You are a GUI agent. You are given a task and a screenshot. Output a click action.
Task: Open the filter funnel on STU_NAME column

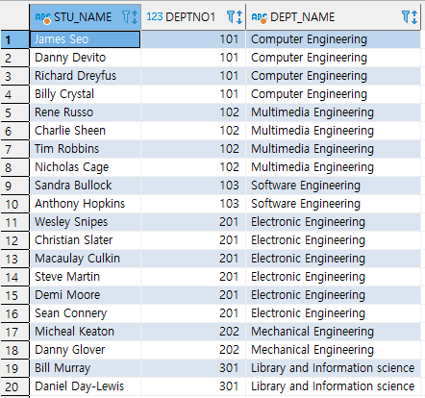point(126,16)
